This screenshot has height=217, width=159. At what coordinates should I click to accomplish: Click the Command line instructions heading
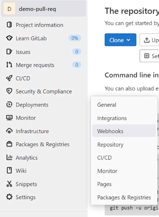tap(132, 75)
